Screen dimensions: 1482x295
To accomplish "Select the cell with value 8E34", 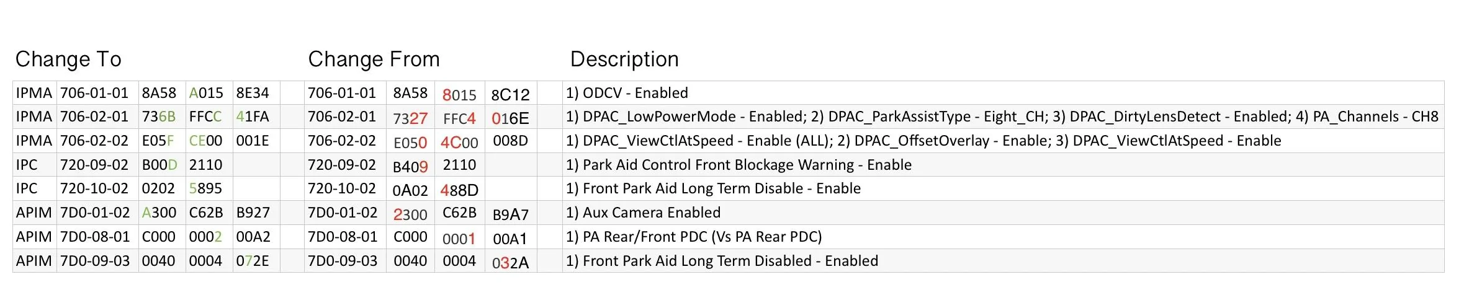I will pyautogui.click(x=253, y=94).
